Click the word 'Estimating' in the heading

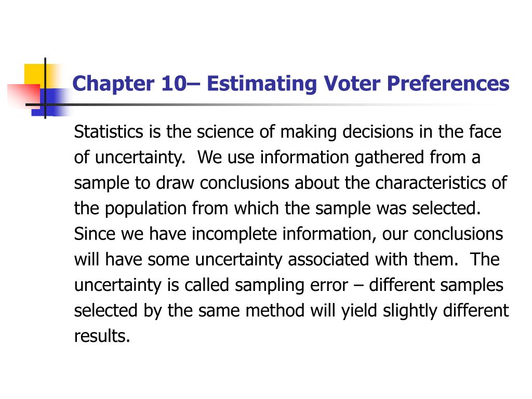point(262,84)
